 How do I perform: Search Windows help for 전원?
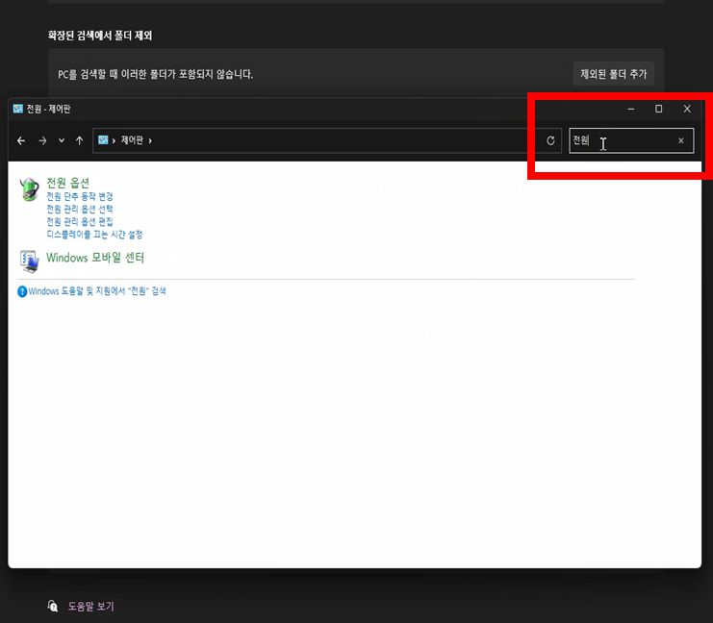97,290
